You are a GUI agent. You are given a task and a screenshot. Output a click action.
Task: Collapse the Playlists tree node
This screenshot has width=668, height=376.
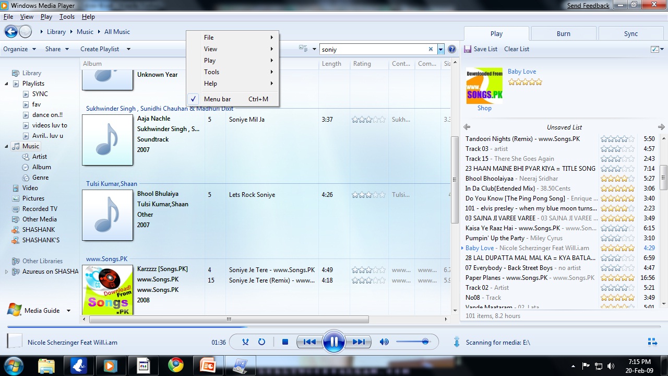(7, 84)
